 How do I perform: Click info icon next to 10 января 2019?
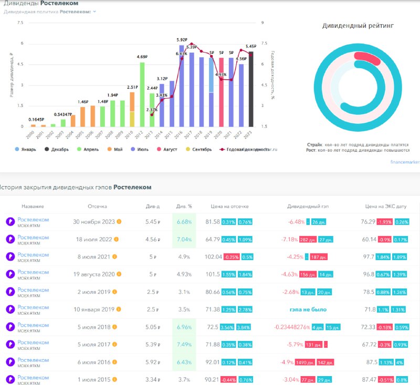[x=119, y=309]
